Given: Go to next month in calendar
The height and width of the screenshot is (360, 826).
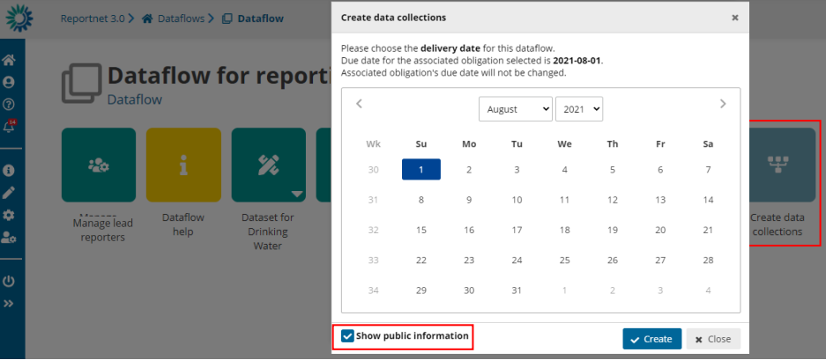Looking at the screenshot, I should 723,104.
